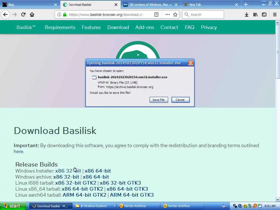
Task: Open the redistribution terms 'here' link
Action: pyautogui.click(x=19, y=151)
